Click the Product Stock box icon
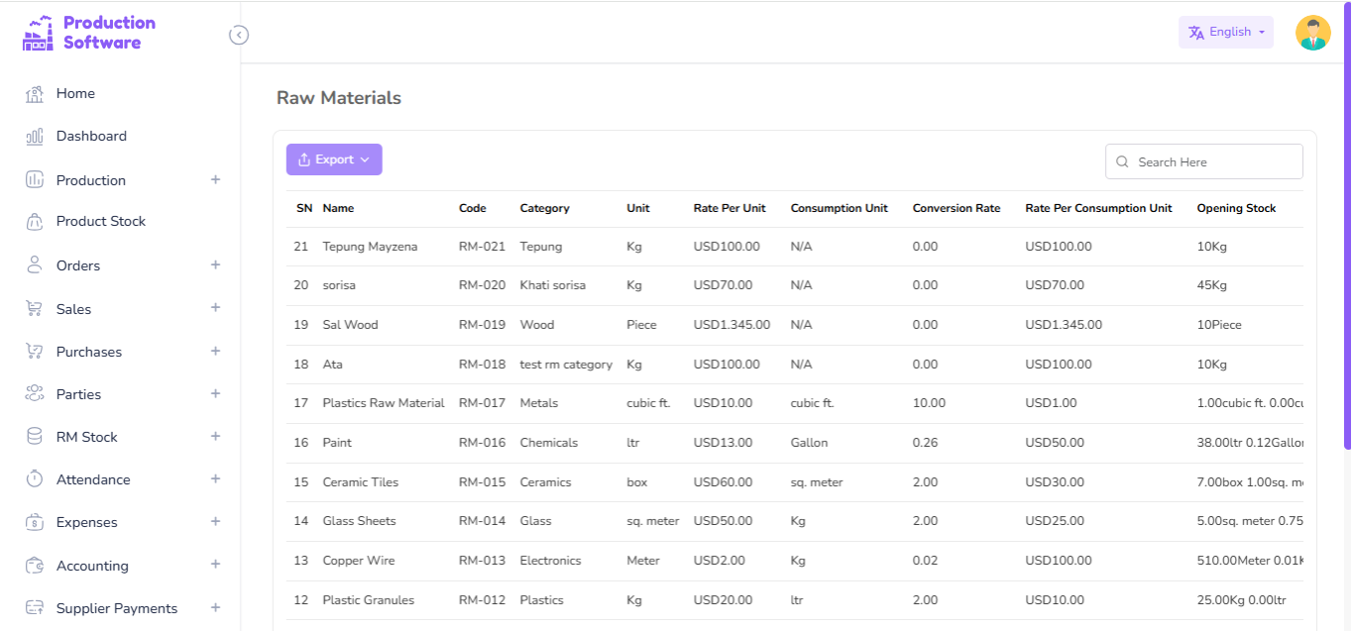The image size is (1352, 631). coord(33,221)
